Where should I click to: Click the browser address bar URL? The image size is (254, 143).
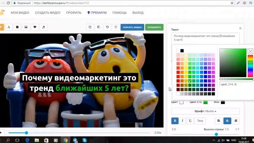point(61,3)
